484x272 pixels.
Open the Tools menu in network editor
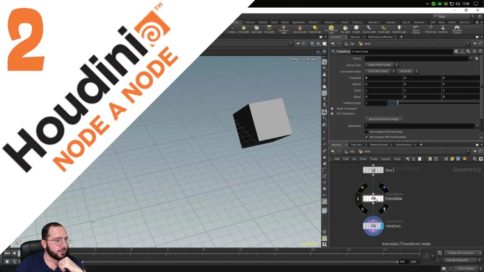(x=374, y=159)
